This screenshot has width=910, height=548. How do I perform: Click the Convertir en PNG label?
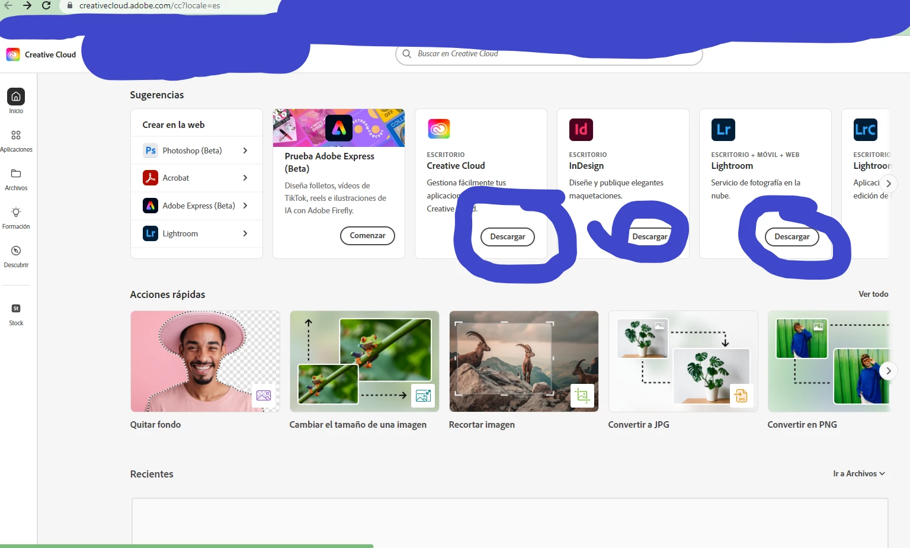802,425
